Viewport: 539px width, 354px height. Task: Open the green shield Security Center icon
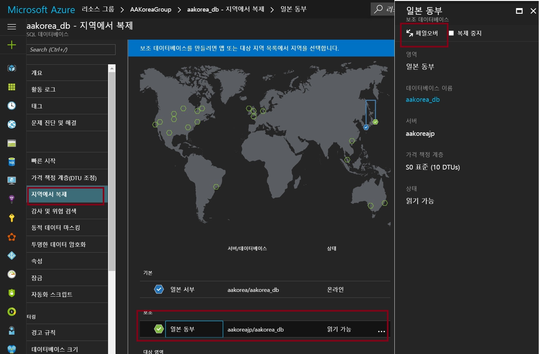12,293
